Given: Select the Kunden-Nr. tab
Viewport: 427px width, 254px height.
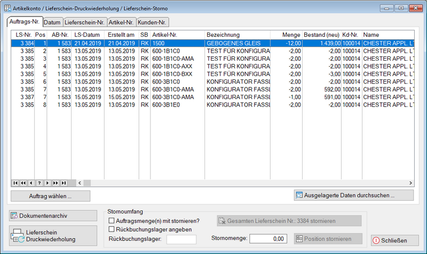Looking at the screenshot, I should pos(152,22).
